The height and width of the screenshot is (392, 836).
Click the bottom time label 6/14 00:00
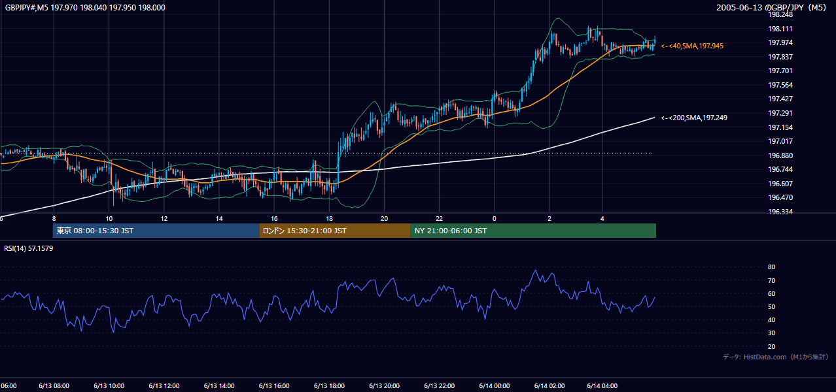coord(494,386)
